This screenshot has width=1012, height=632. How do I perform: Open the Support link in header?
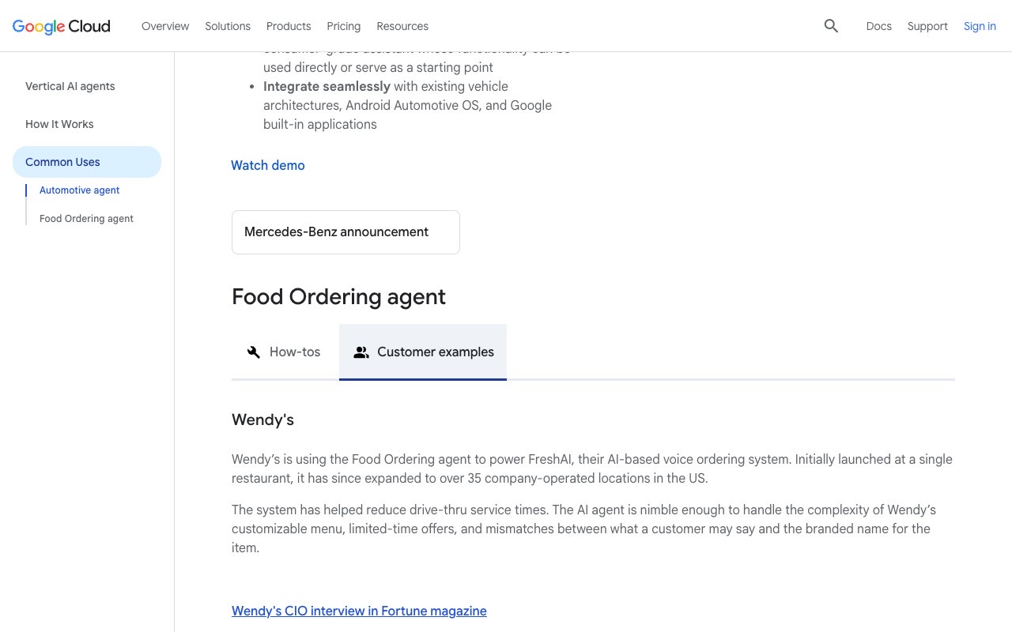tap(927, 26)
